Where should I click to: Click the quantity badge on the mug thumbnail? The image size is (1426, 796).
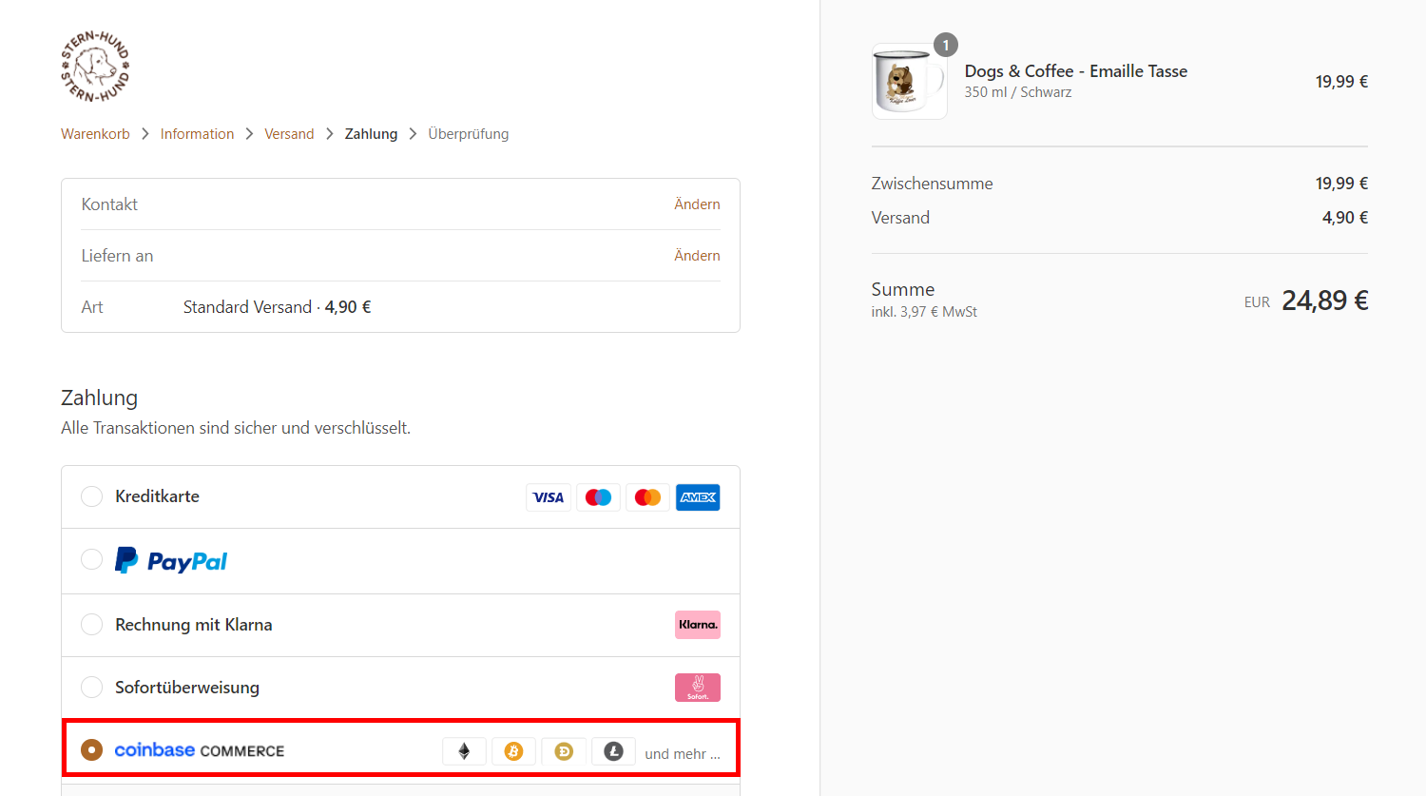pos(946,45)
